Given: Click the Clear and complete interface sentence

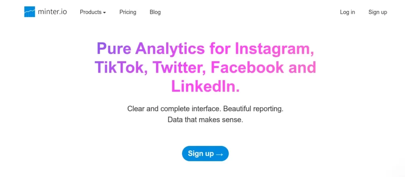Looking at the screenshot, I should coord(174,109).
